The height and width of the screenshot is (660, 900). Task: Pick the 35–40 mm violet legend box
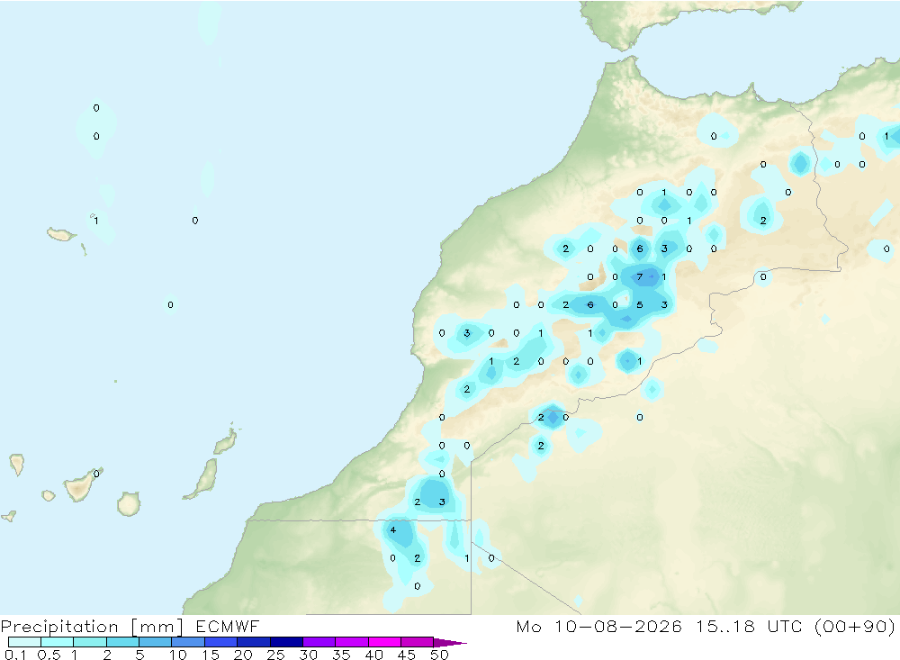tap(352, 642)
